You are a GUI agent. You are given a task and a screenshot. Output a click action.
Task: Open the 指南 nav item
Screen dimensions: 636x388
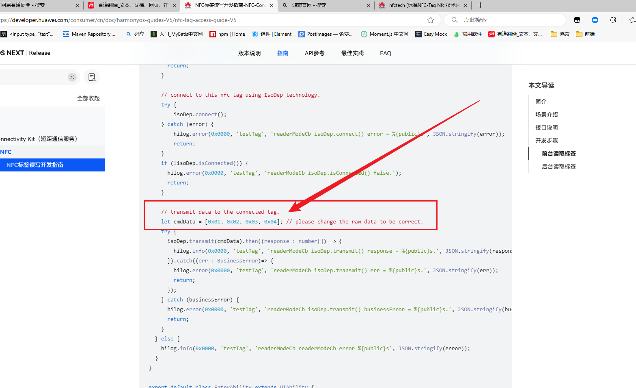(x=283, y=53)
